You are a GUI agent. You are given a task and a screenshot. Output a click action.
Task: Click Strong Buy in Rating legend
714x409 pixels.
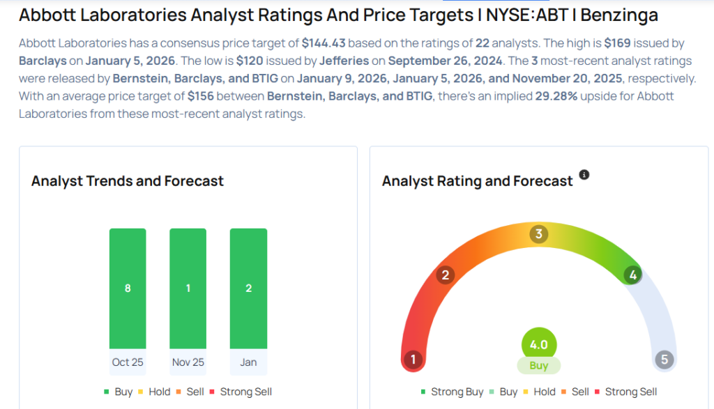pyautogui.click(x=452, y=392)
